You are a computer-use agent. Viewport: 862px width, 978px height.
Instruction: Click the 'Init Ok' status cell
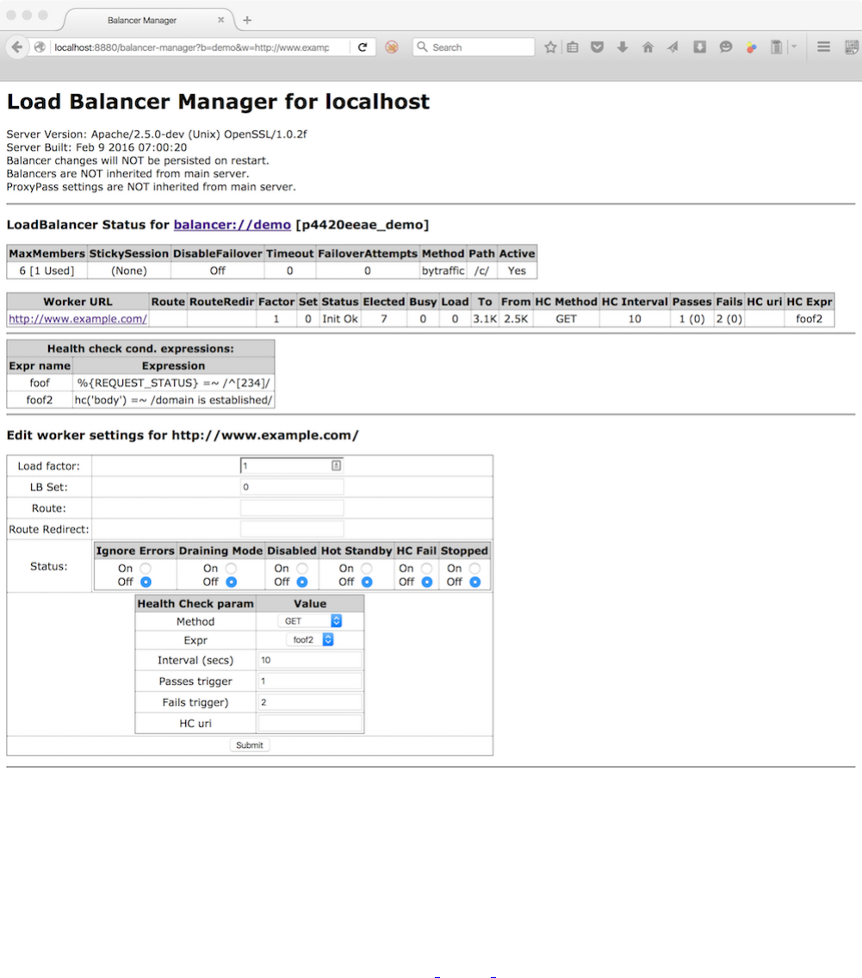[340, 319]
